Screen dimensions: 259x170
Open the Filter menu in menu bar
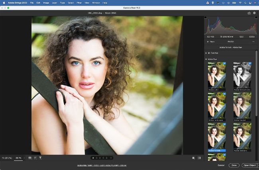click(79, 2)
